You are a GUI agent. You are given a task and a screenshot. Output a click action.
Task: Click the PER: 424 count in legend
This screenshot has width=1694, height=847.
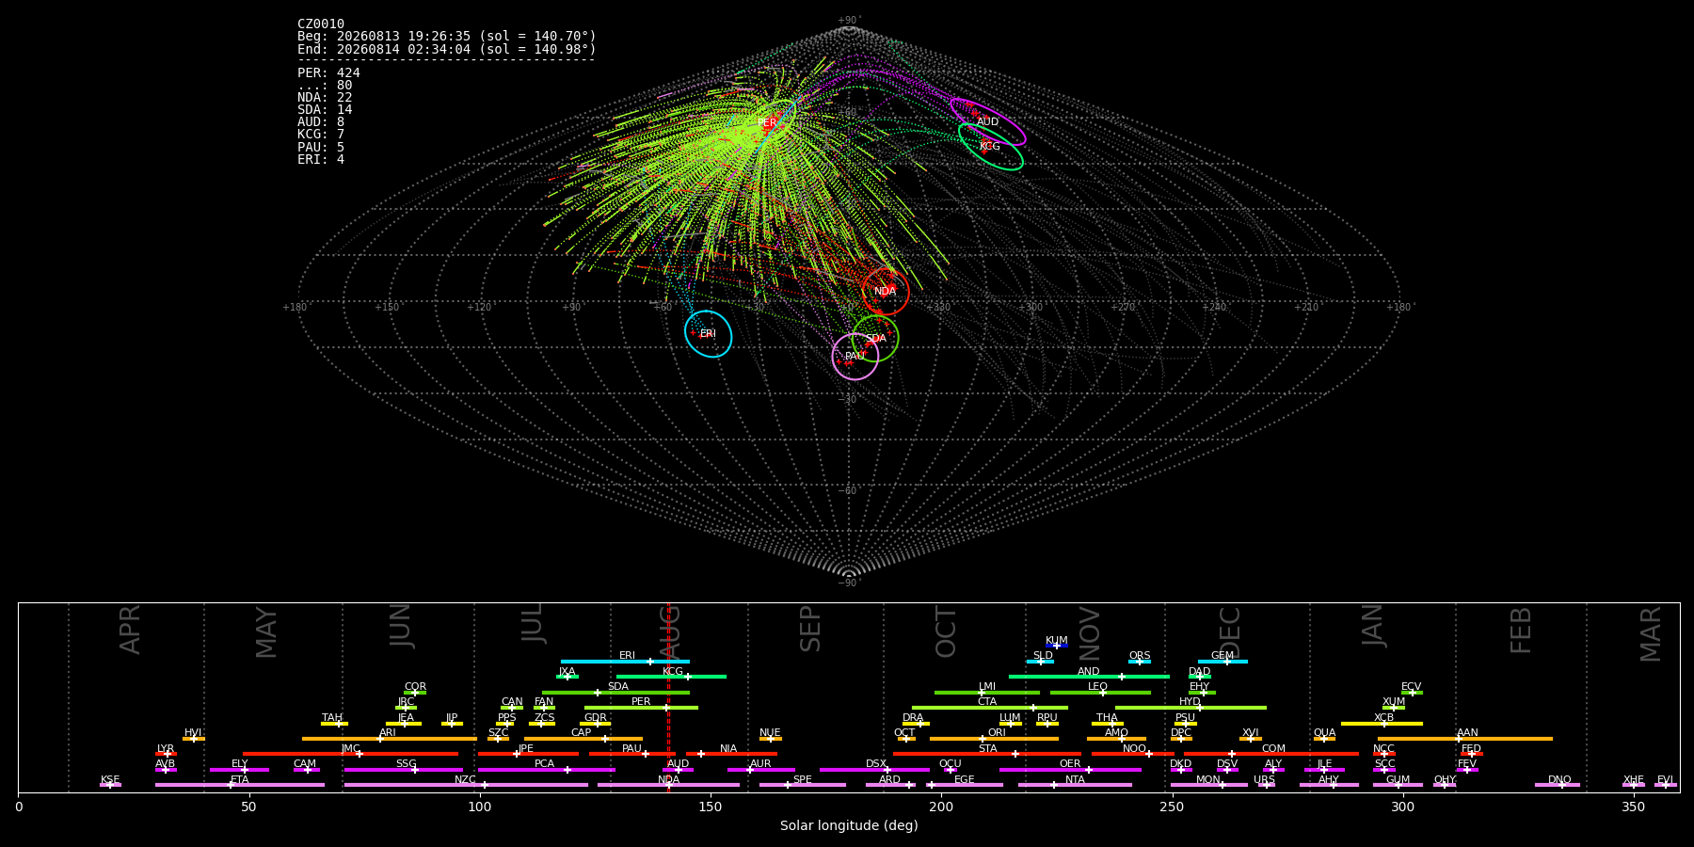328,72
